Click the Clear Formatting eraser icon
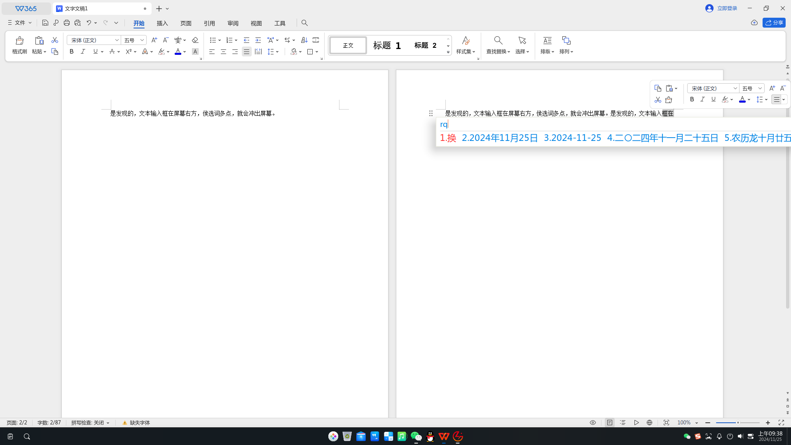This screenshot has width=791, height=445. click(195, 40)
